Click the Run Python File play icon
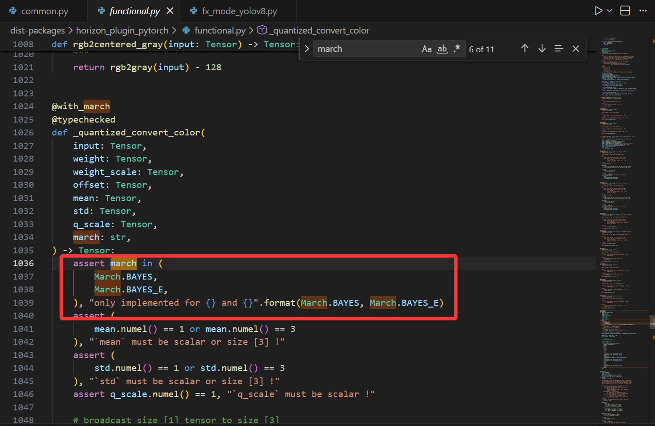Screen dimensions: 655x426 point(598,11)
